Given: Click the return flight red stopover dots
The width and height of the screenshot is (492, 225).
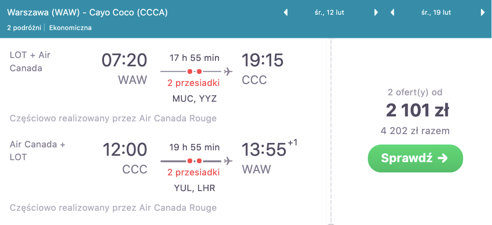Looking at the screenshot, I should coord(195,161).
